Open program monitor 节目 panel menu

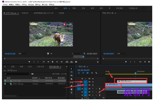115,13
